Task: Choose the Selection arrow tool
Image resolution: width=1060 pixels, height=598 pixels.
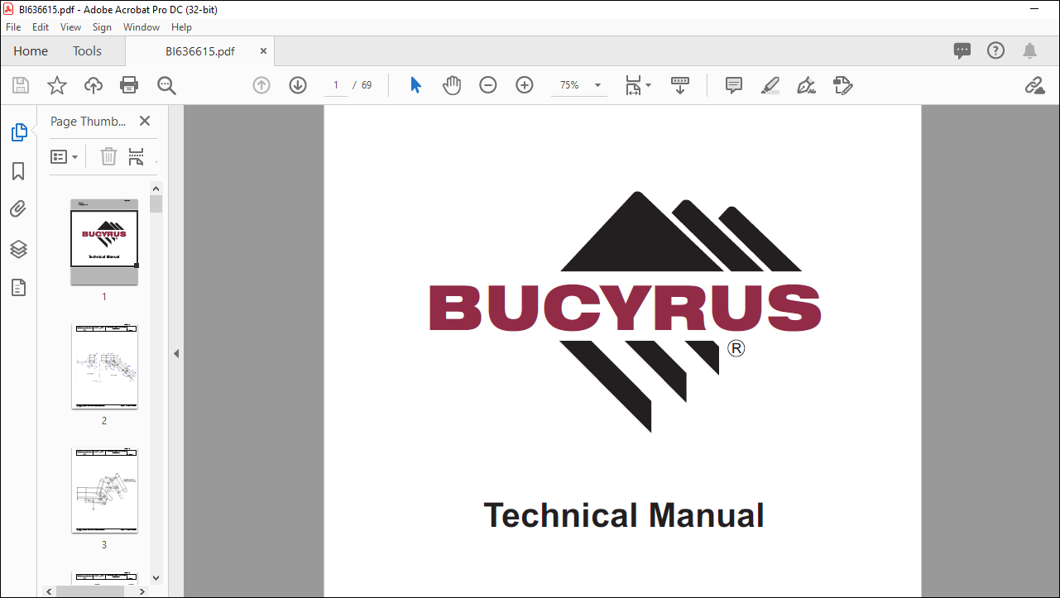Action: pyautogui.click(x=415, y=85)
